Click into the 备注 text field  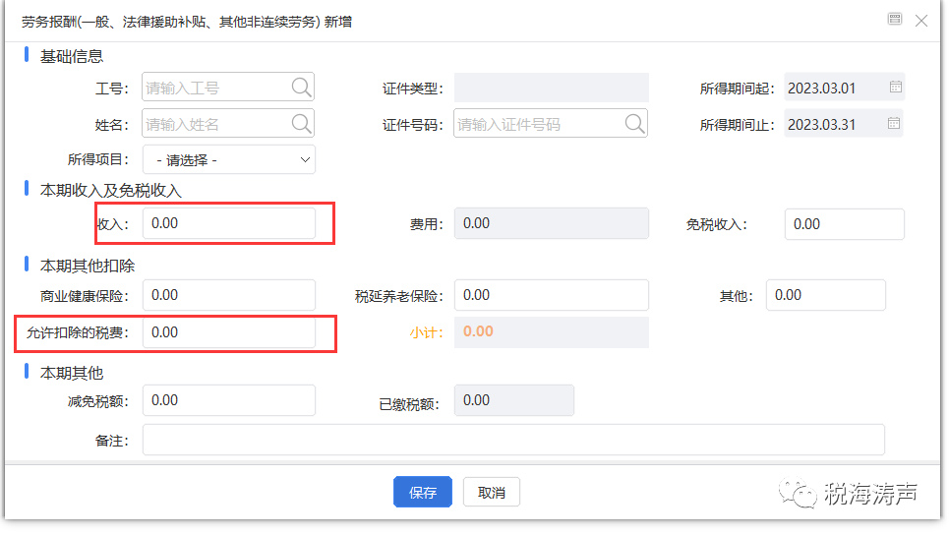pos(513,440)
